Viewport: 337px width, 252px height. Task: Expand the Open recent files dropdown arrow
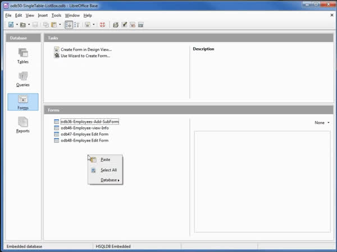click(29, 25)
